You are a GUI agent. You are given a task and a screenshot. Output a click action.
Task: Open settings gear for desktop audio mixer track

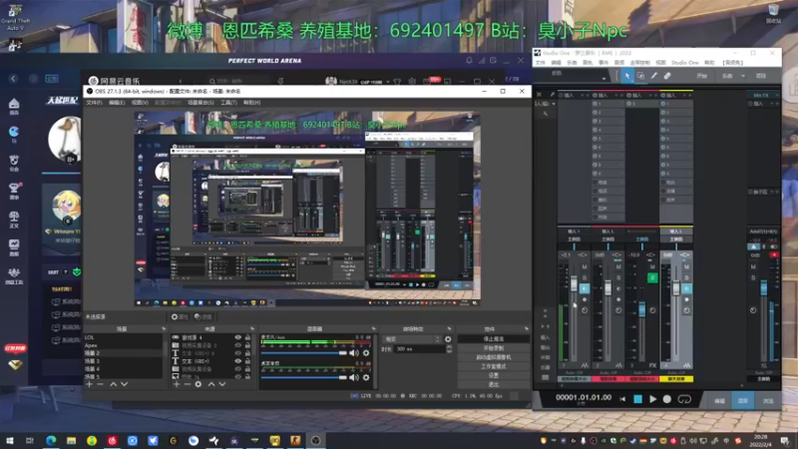366,377
